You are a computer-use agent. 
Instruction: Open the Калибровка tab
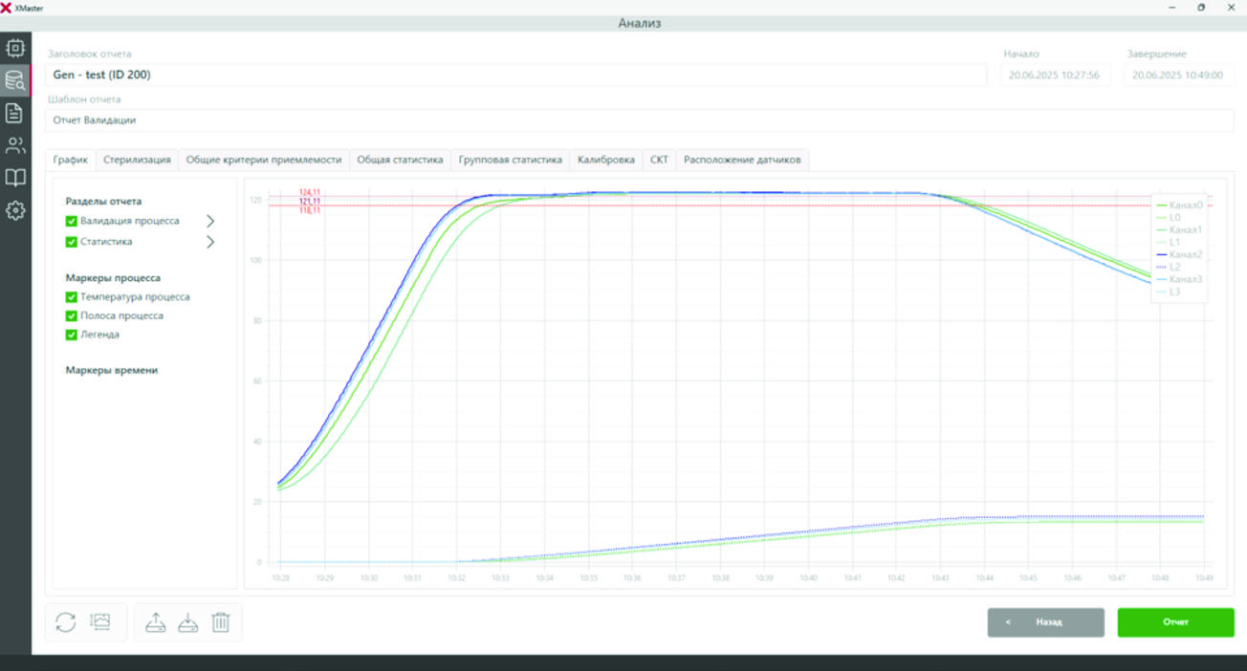click(605, 160)
